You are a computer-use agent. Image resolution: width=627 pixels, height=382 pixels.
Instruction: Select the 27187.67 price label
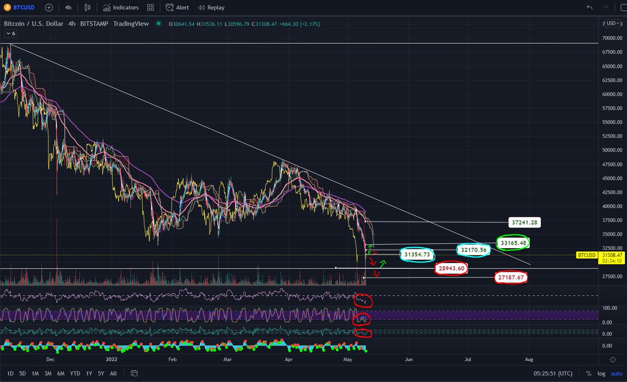coord(510,278)
